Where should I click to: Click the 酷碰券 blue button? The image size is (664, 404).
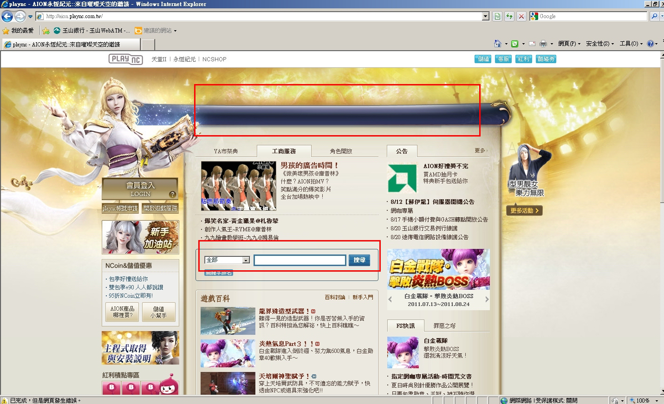(546, 59)
